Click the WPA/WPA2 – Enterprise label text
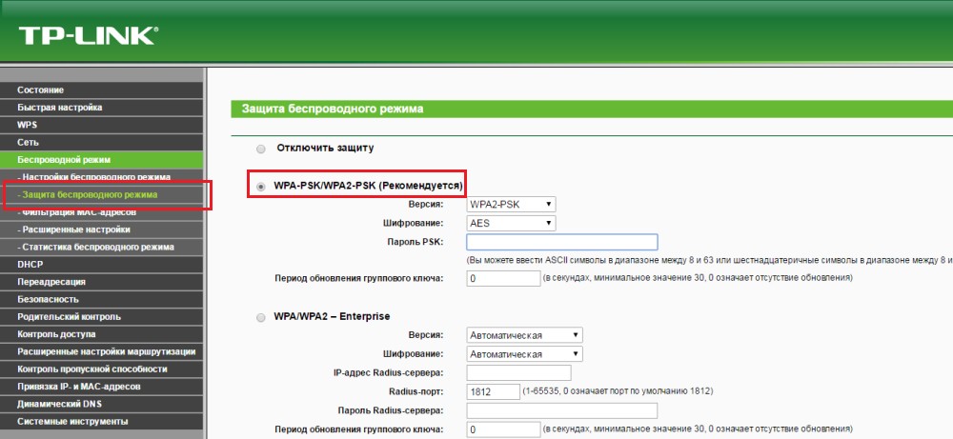953x439 pixels. (x=332, y=316)
